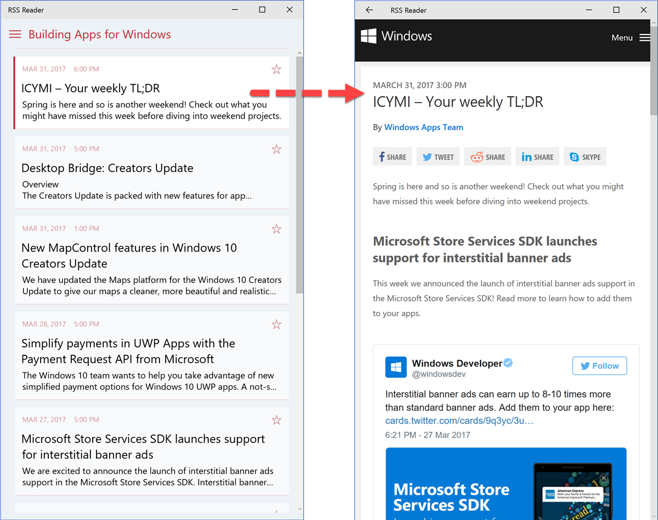The image size is (658, 520).
Task: Click the 'Building Apps for Windows' feed title
Action: pyautogui.click(x=100, y=35)
